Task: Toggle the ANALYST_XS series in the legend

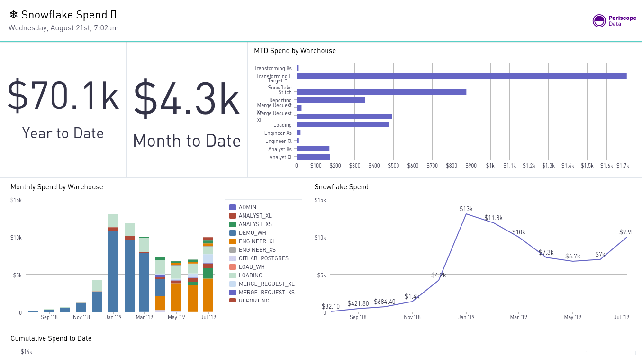Action: tap(232, 224)
